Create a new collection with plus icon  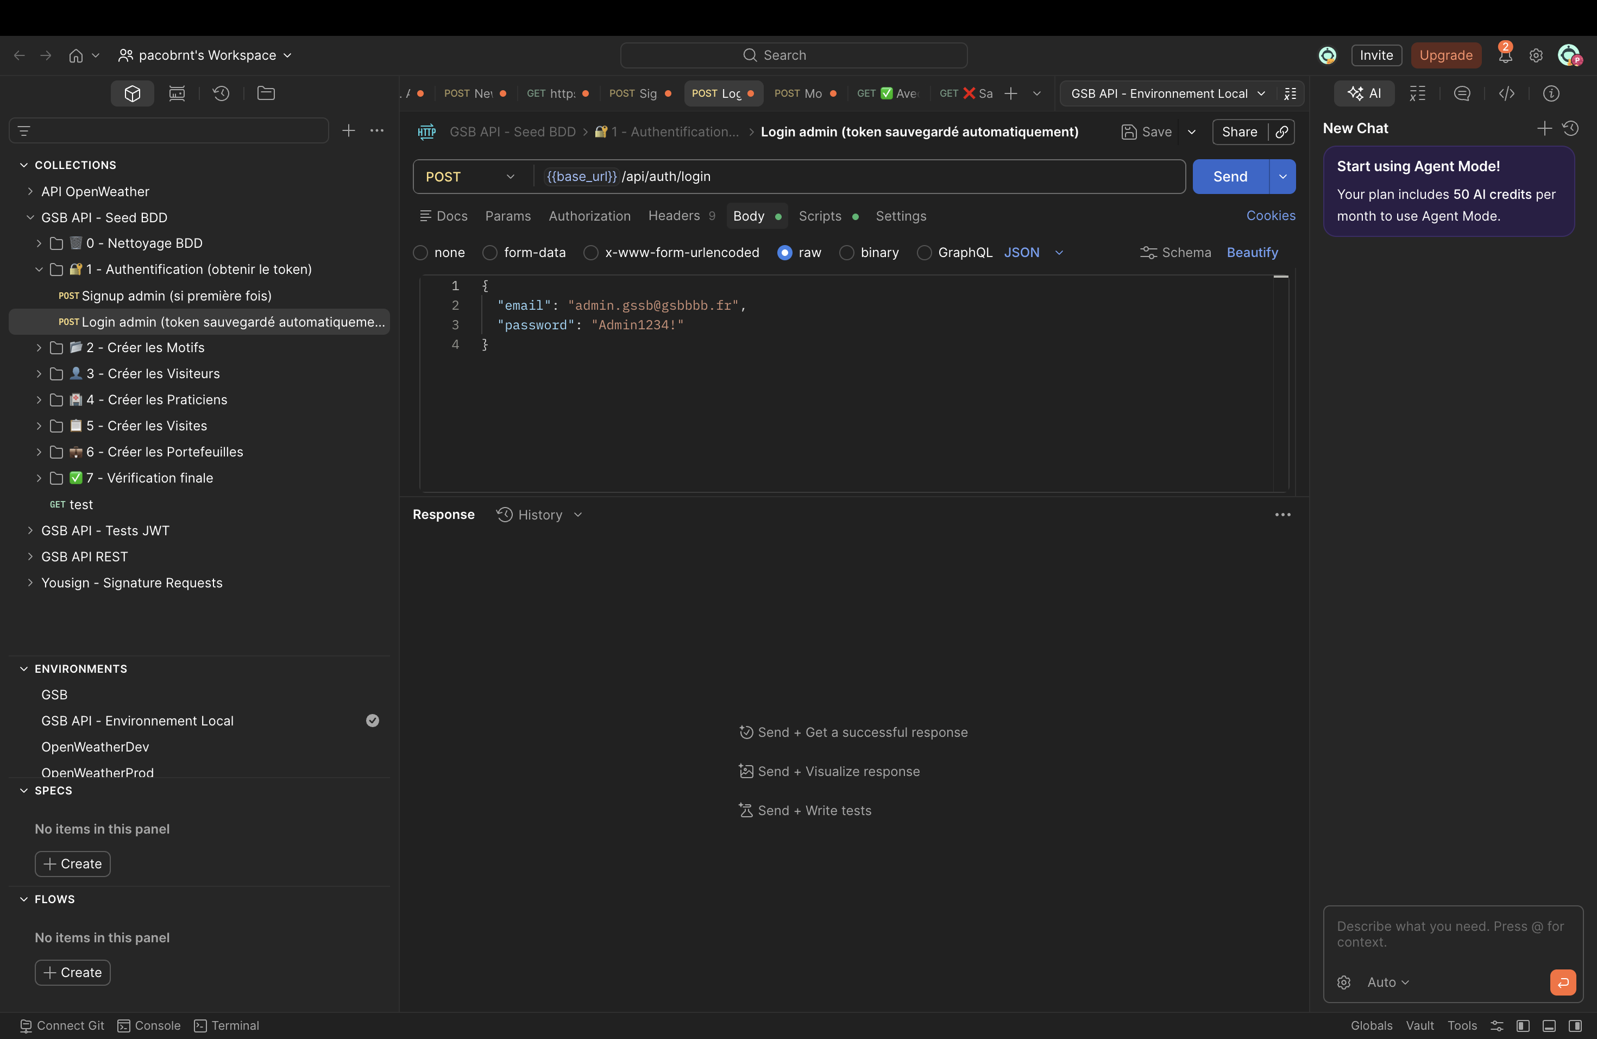(x=348, y=130)
